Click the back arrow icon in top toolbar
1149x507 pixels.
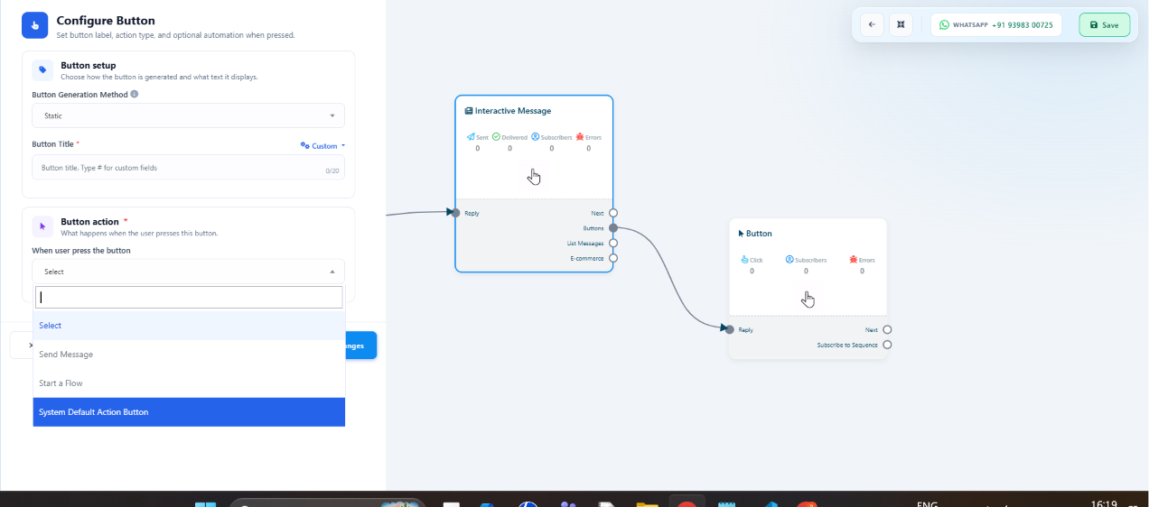[872, 24]
